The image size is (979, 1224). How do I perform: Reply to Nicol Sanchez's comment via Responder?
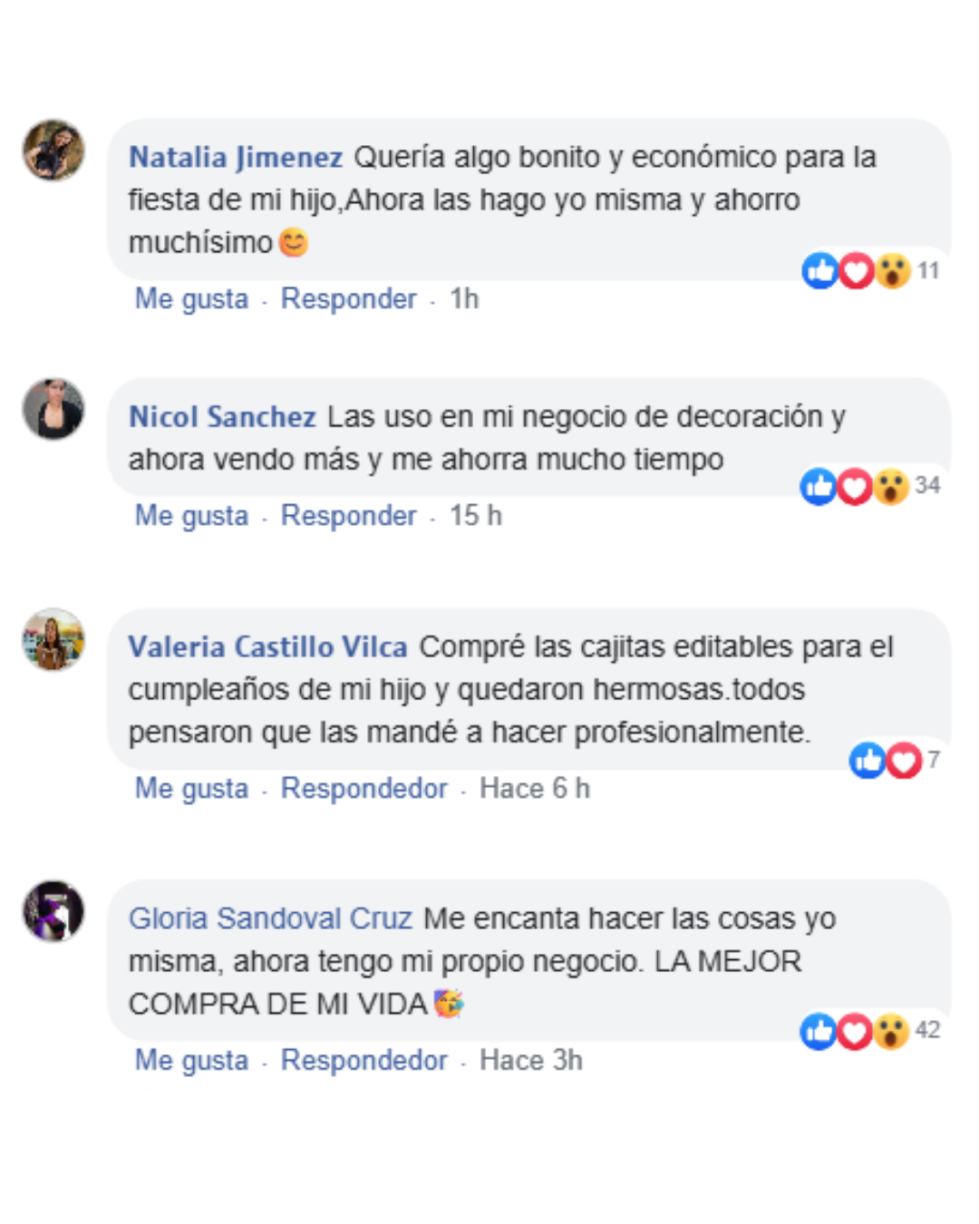(349, 515)
